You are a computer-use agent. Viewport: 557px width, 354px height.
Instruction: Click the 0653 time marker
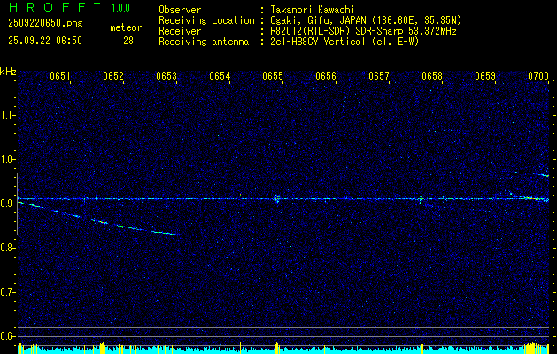[x=166, y=76]
